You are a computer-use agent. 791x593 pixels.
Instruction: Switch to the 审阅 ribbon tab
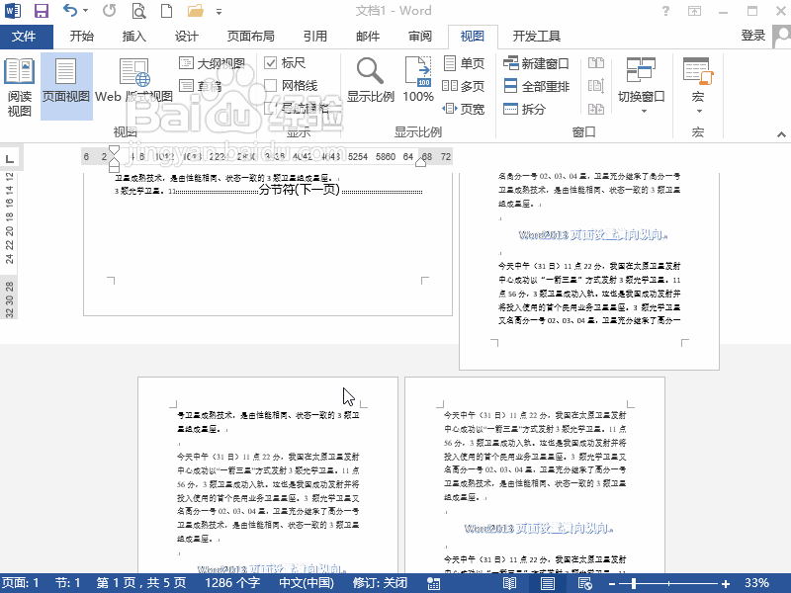click(419, 37)
